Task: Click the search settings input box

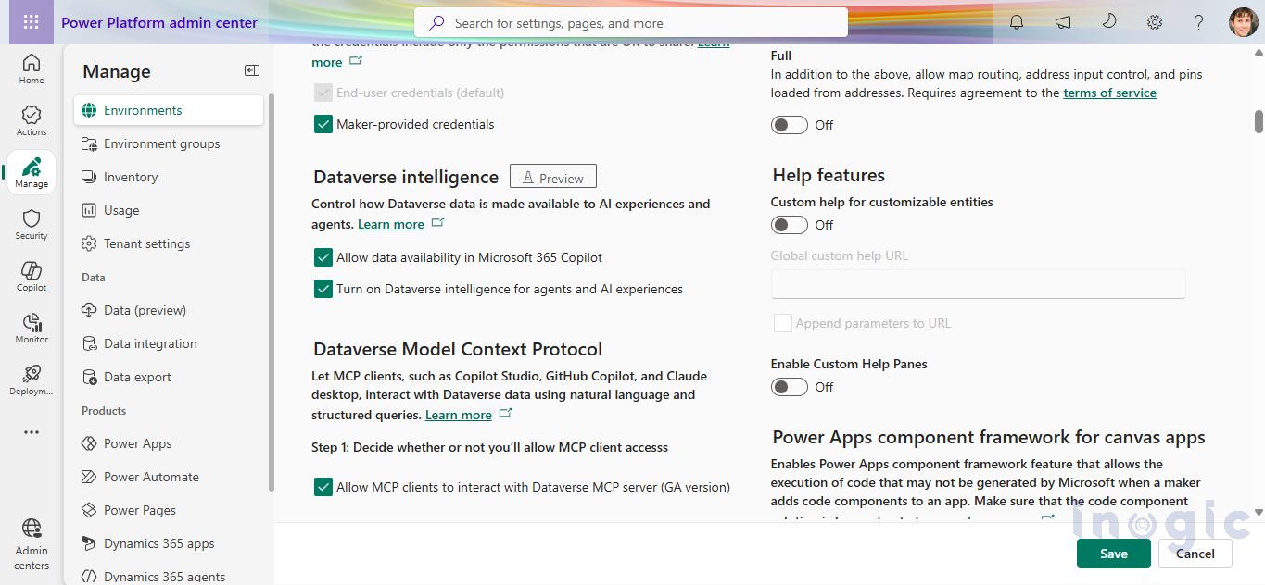Action: (631, 23)
